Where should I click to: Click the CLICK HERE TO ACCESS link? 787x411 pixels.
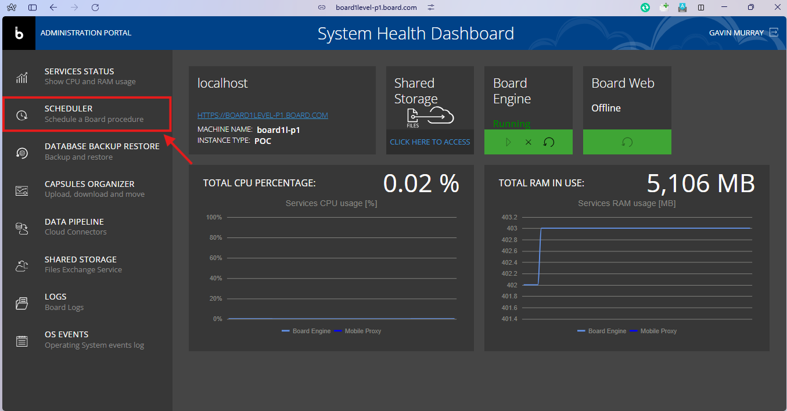coord(430,142)
